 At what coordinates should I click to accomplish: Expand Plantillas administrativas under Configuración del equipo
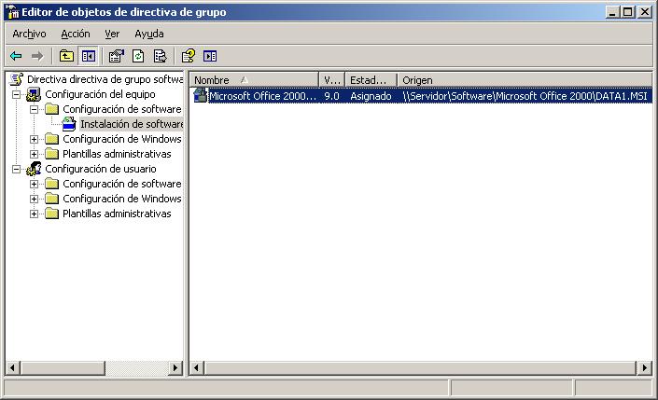35,154
